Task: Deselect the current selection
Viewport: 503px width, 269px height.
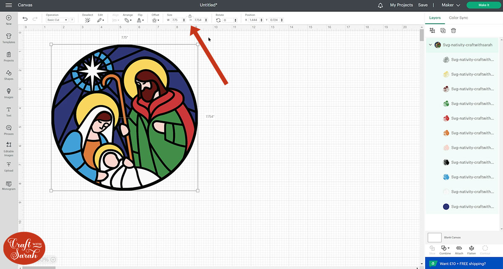Action: (x=87, y=20)
